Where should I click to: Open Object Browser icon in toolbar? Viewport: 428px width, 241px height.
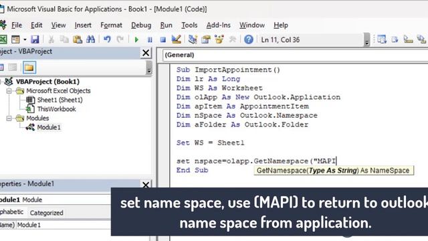coord(219,39)
